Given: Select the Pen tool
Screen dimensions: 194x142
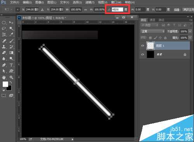Looking at the screenshot, I should point(4,65).
